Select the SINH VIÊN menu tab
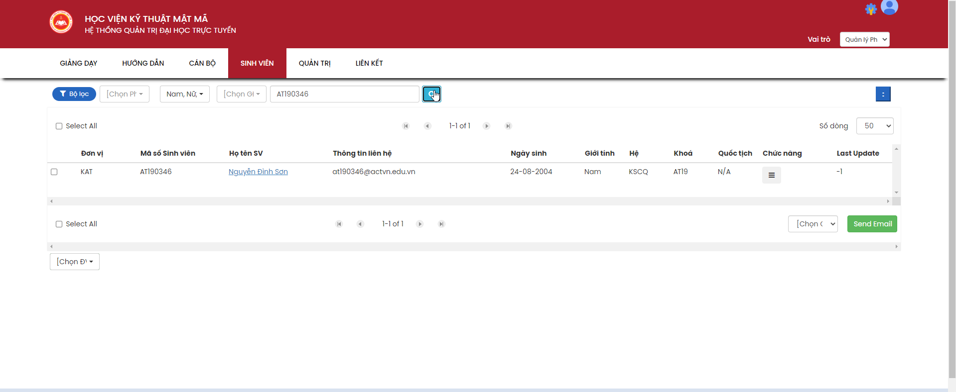Image resolution: width=956 pixels, height=392 pixels. [257, 63]
